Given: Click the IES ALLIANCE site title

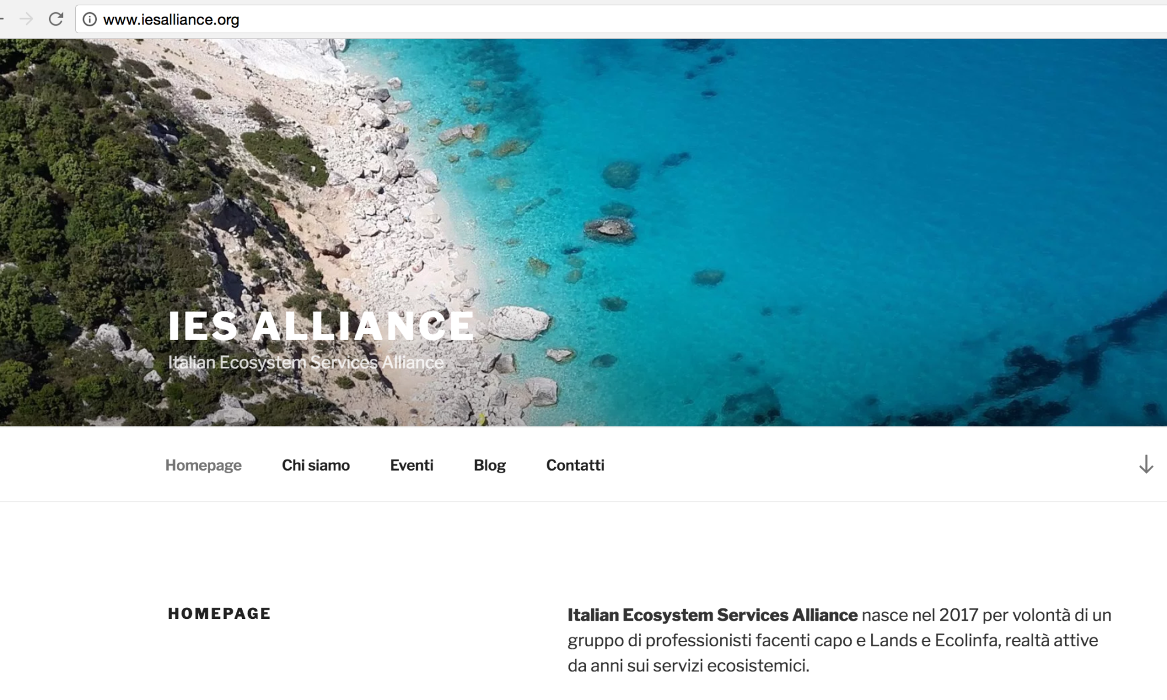Looking at the screenshot, I should pyautogui.click(x=321, y=325).
